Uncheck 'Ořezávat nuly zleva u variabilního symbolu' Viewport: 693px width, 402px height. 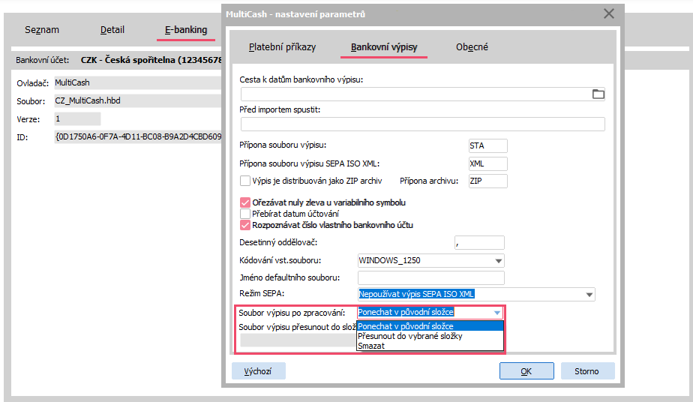pos(244,202)
